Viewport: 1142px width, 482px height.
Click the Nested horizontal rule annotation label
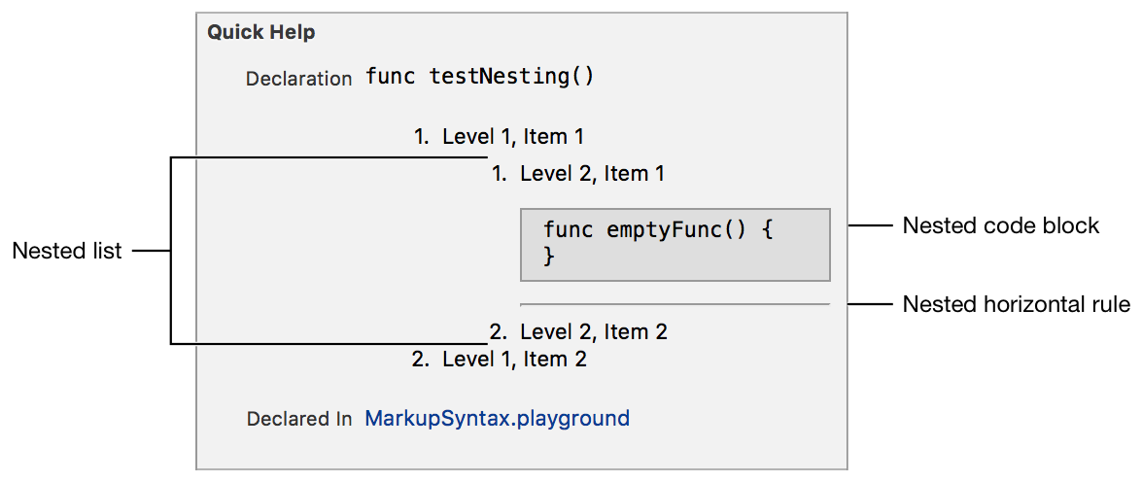[x=1016, y=304]
